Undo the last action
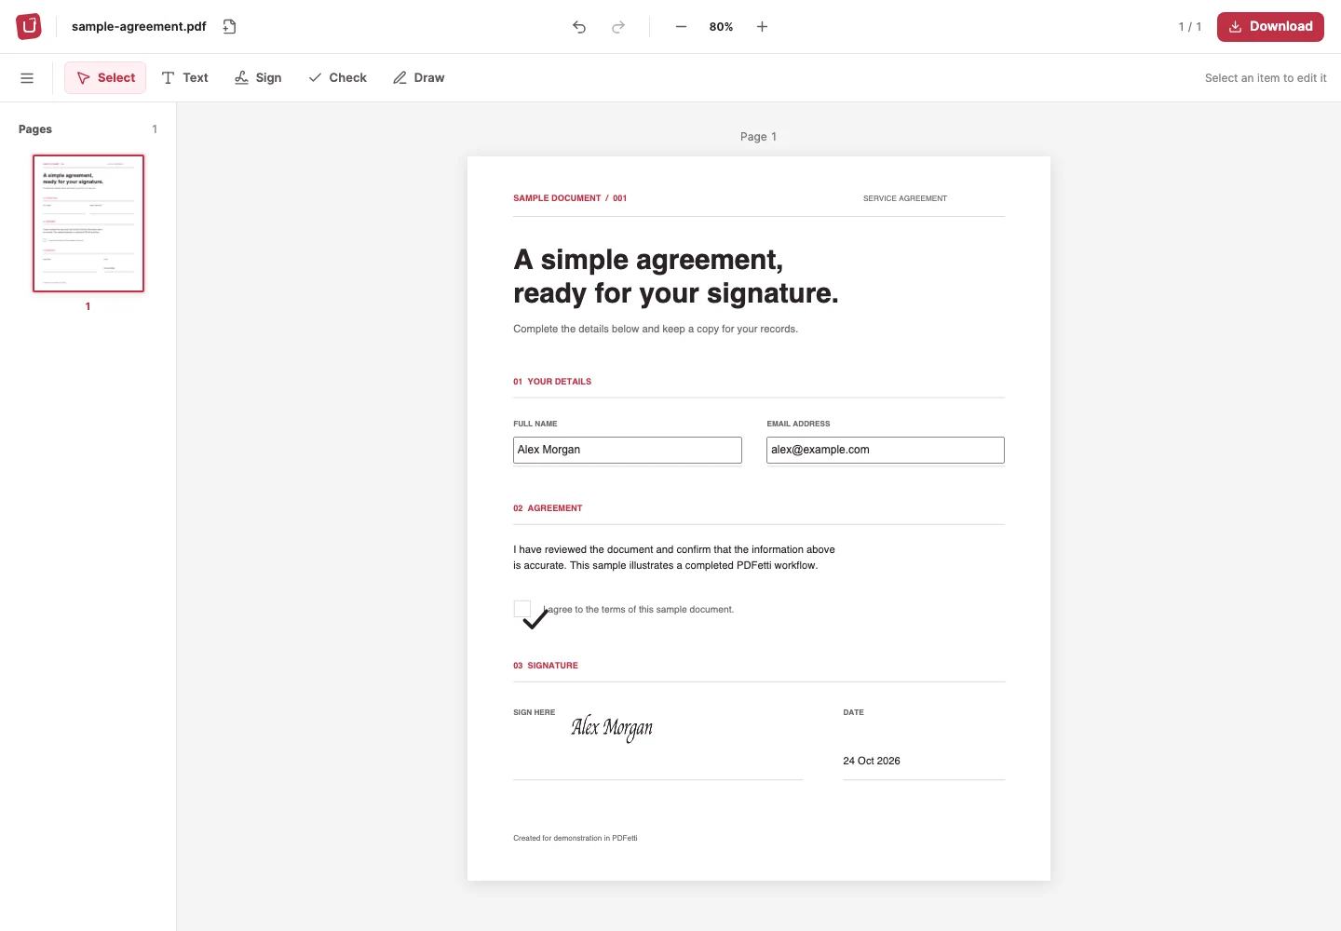Screen dimensions: 1341x931 [x=579, y=27]
